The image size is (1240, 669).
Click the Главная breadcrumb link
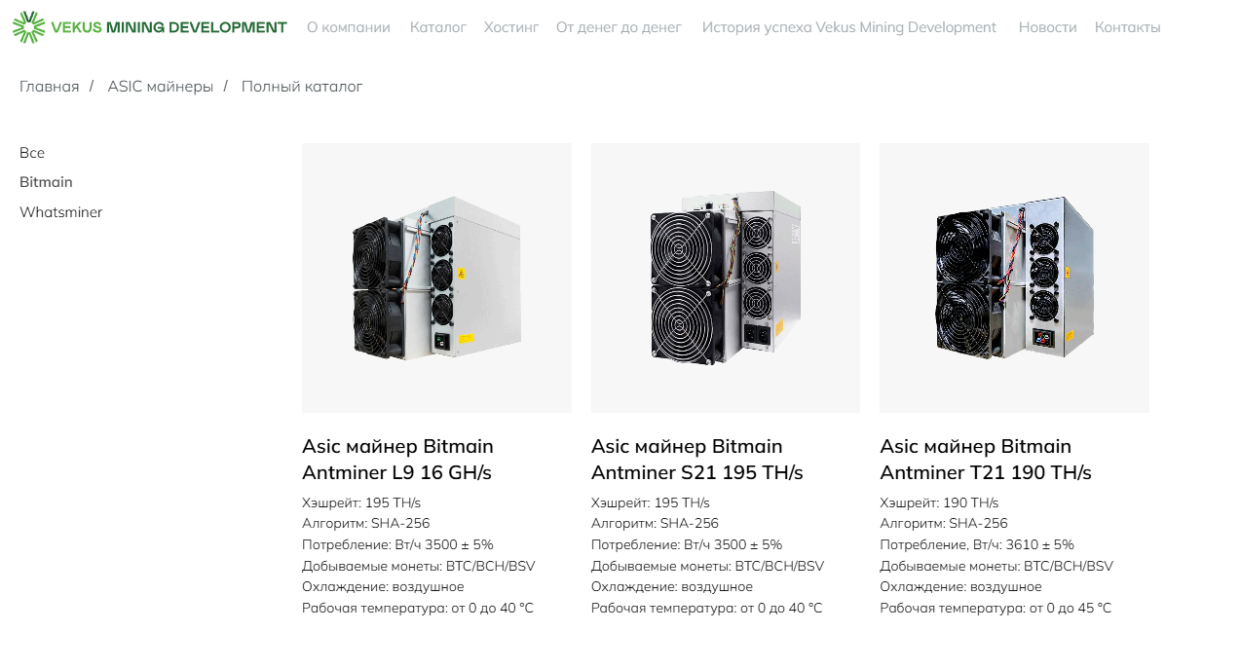[49, 87]
